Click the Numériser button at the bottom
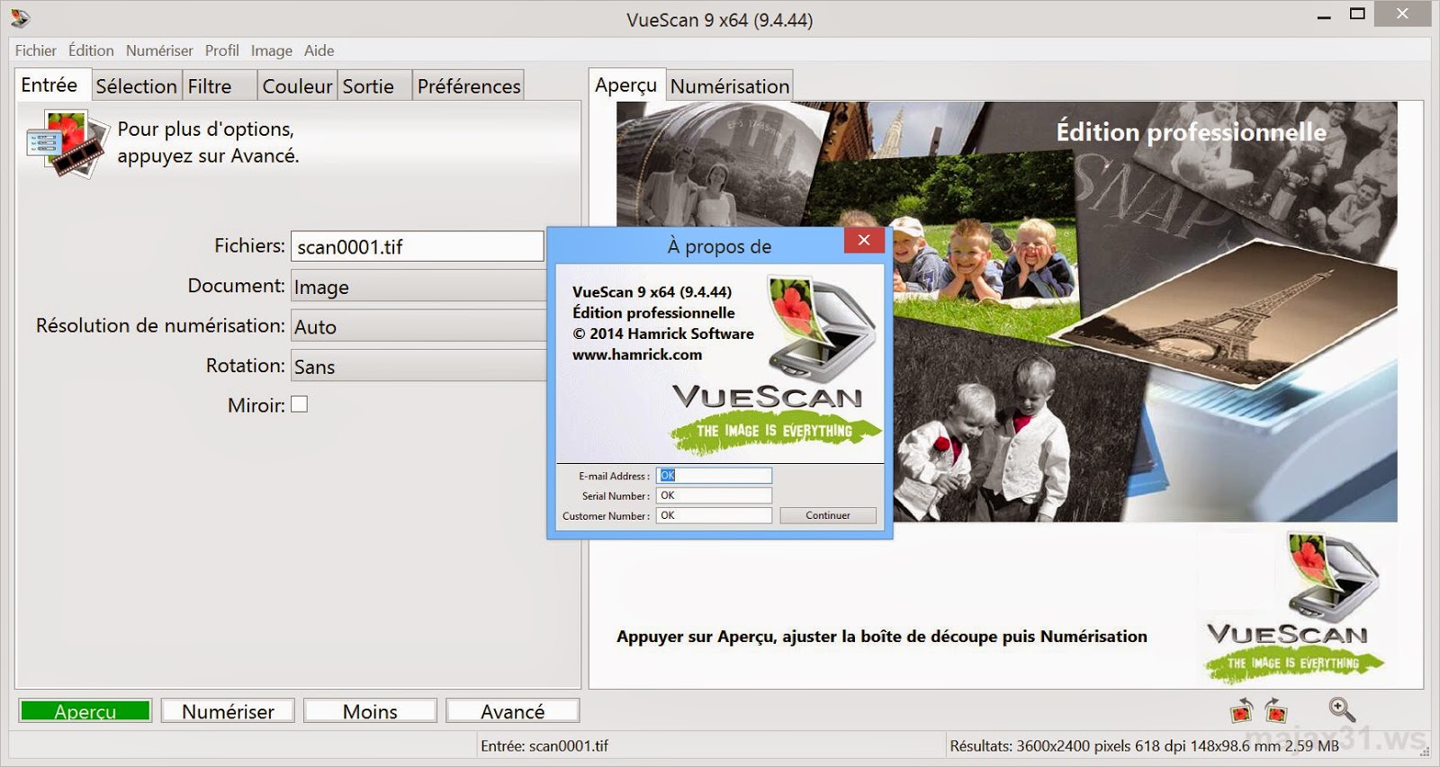This screenshot has width=1440, height=767. pos(228,711)
